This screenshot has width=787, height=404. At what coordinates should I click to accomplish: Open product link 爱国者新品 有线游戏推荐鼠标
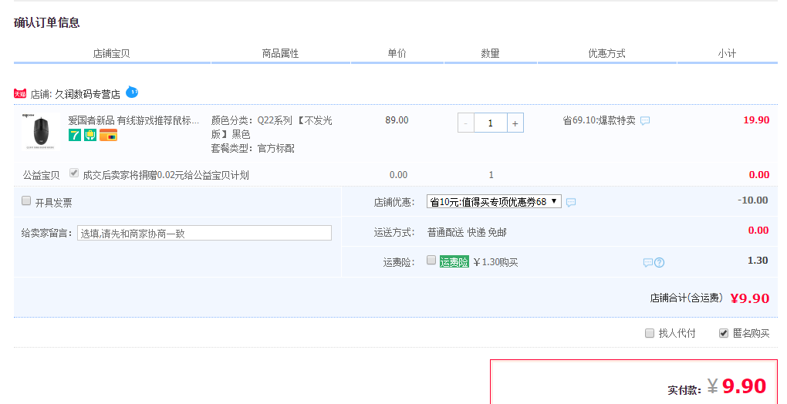pos(133,120)
